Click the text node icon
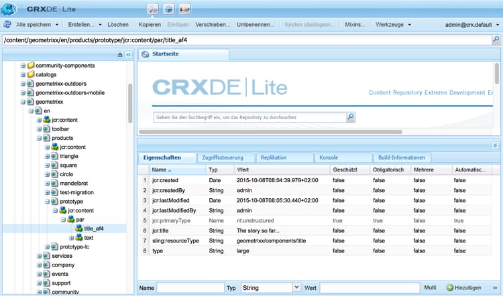Viewport: 503px width, 296px height. coord(79,238)
